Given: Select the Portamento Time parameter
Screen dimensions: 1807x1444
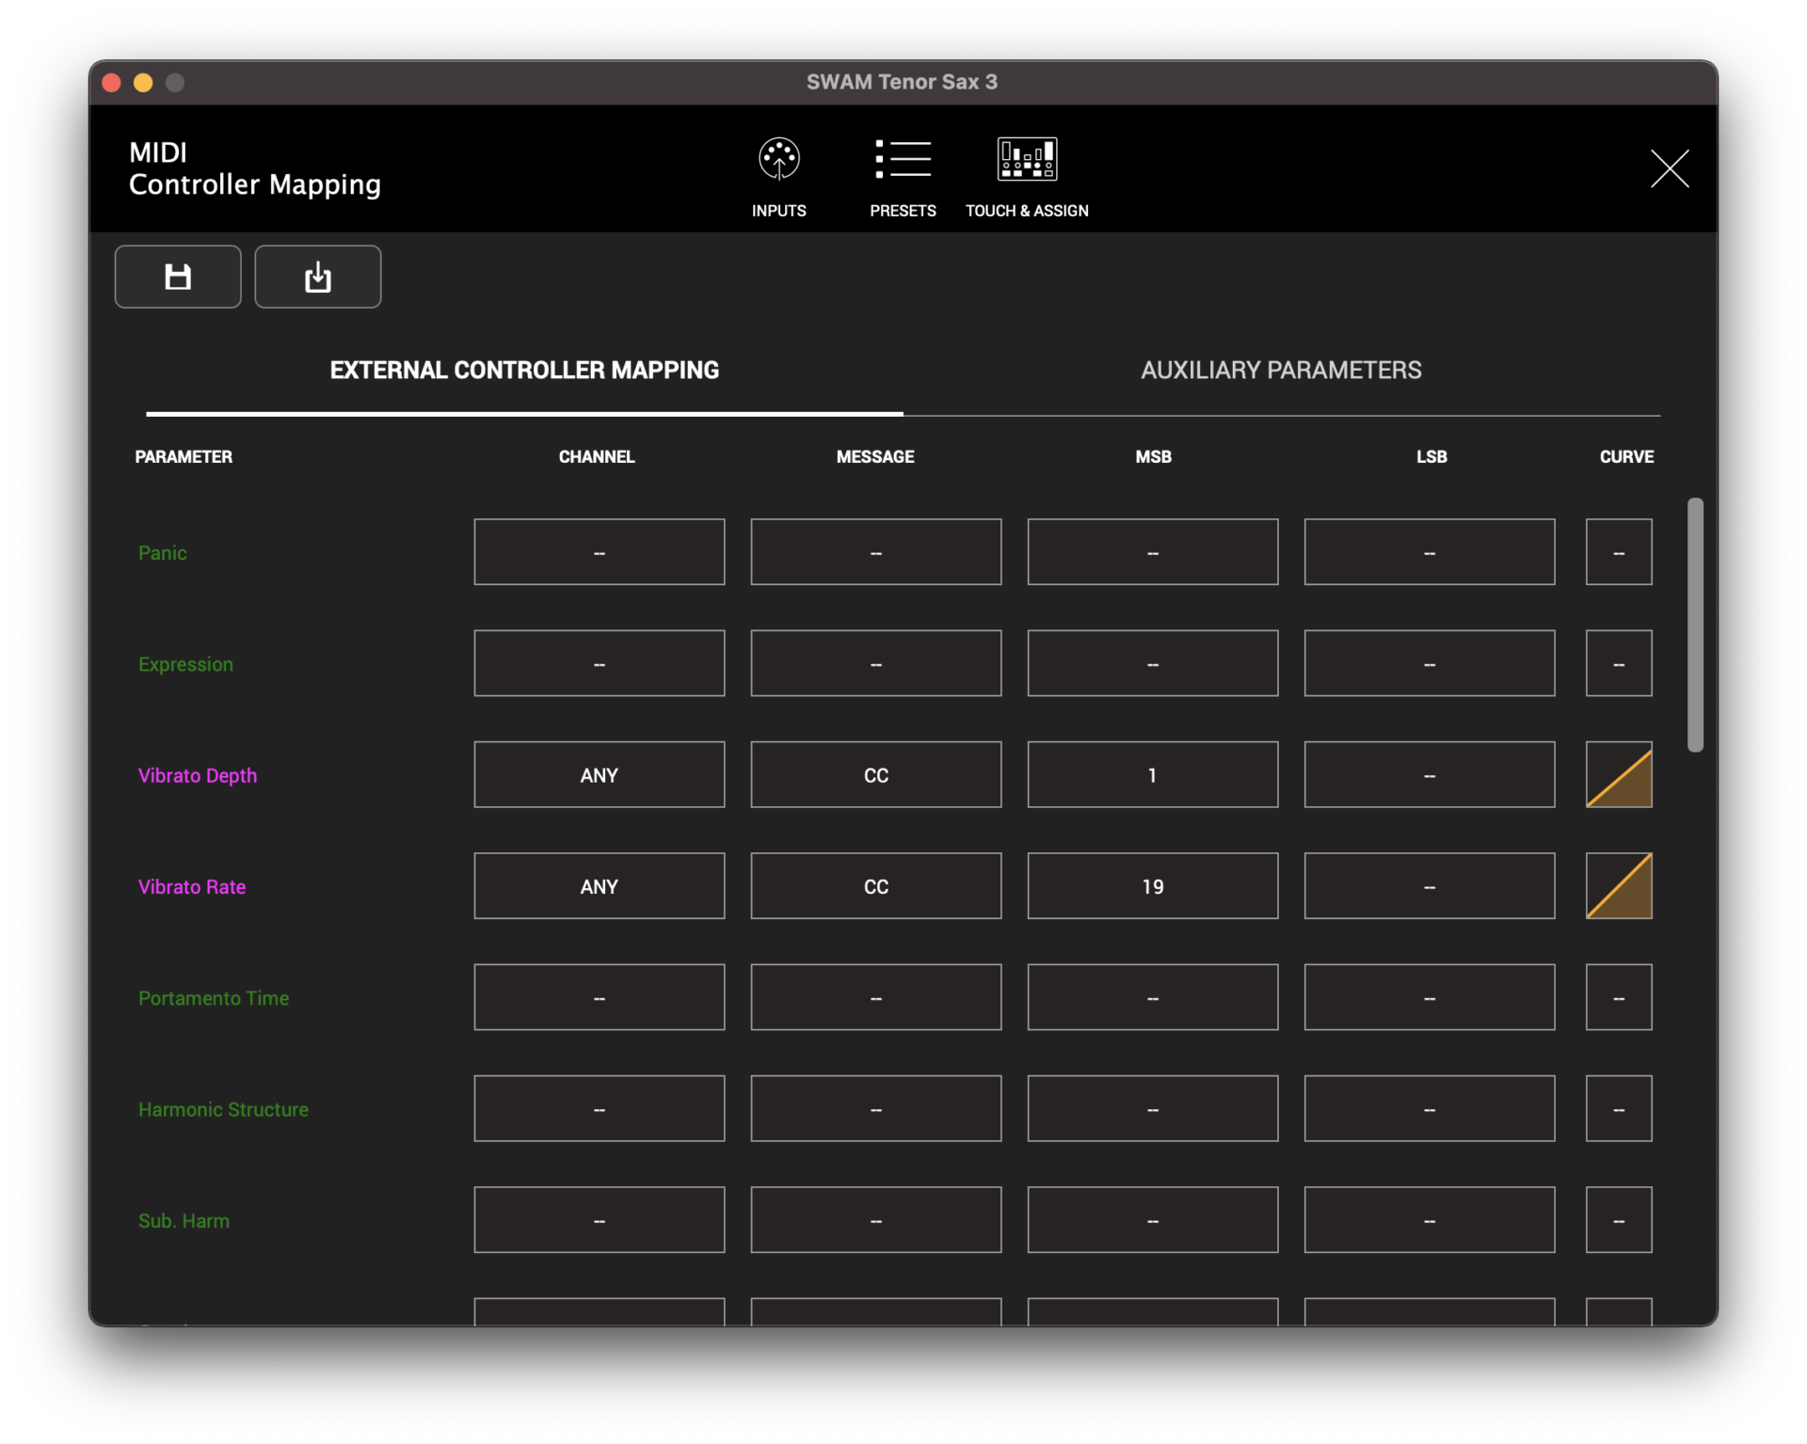Looking at the screenshot, I should click(x=214, y=997).
